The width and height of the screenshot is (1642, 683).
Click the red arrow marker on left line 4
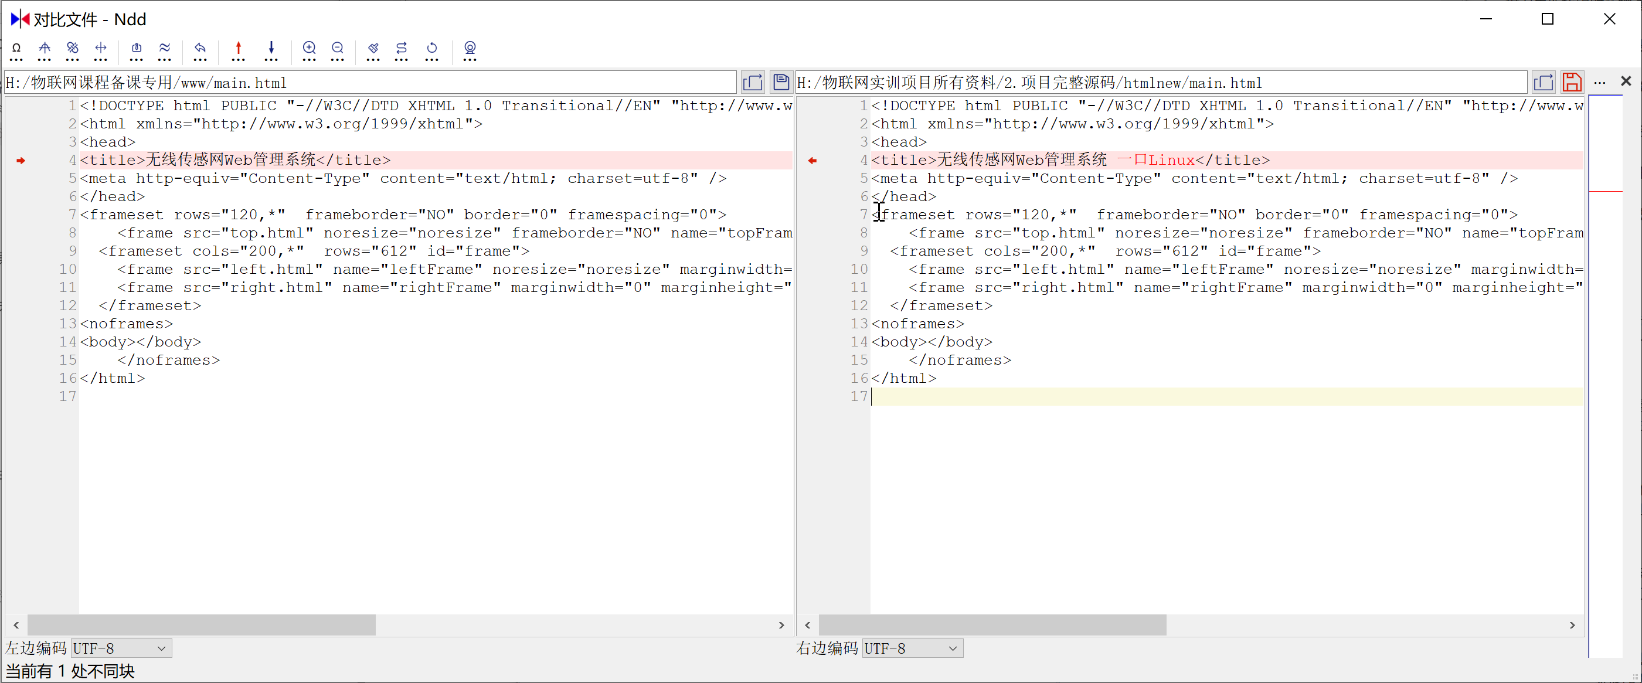(21, 161)
